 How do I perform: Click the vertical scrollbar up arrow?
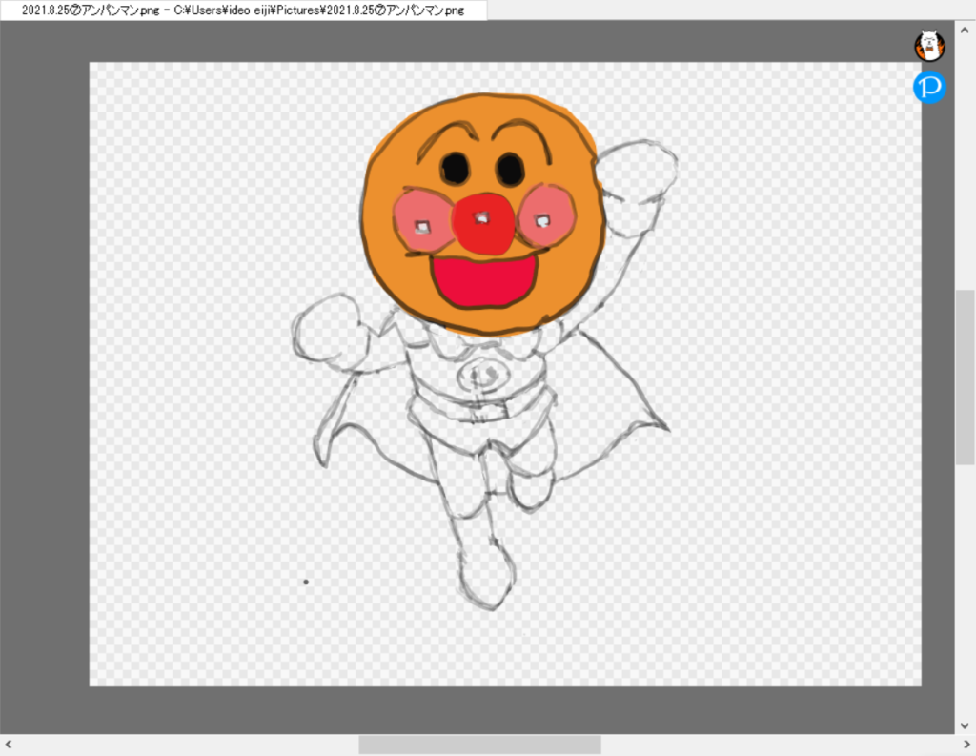[965, 31]
